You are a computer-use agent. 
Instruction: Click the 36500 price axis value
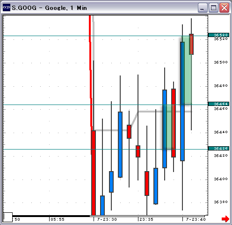pos(221,62)
